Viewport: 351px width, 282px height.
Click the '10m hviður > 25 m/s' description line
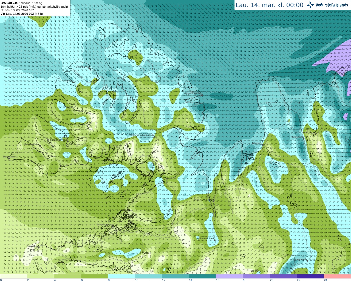34,7
